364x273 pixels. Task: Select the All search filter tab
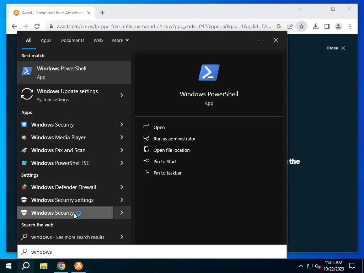pyautogui.click(x=28, y=41)
